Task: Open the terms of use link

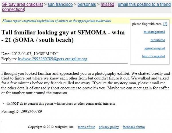Action: point(87,127)
